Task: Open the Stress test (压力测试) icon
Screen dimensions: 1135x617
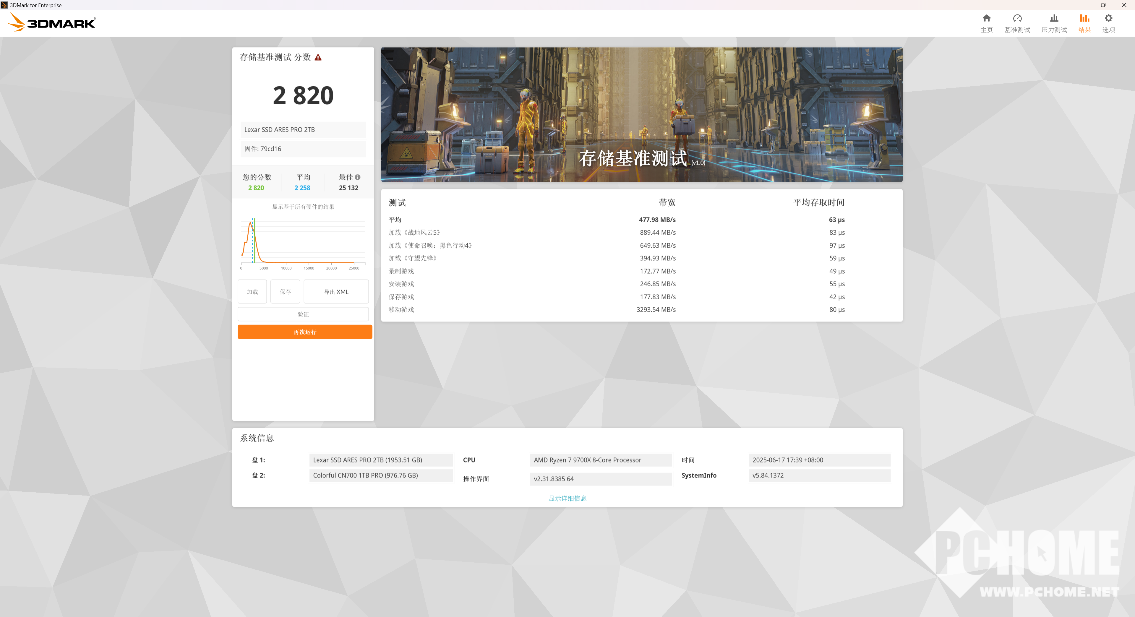Action: (1053, 18)
